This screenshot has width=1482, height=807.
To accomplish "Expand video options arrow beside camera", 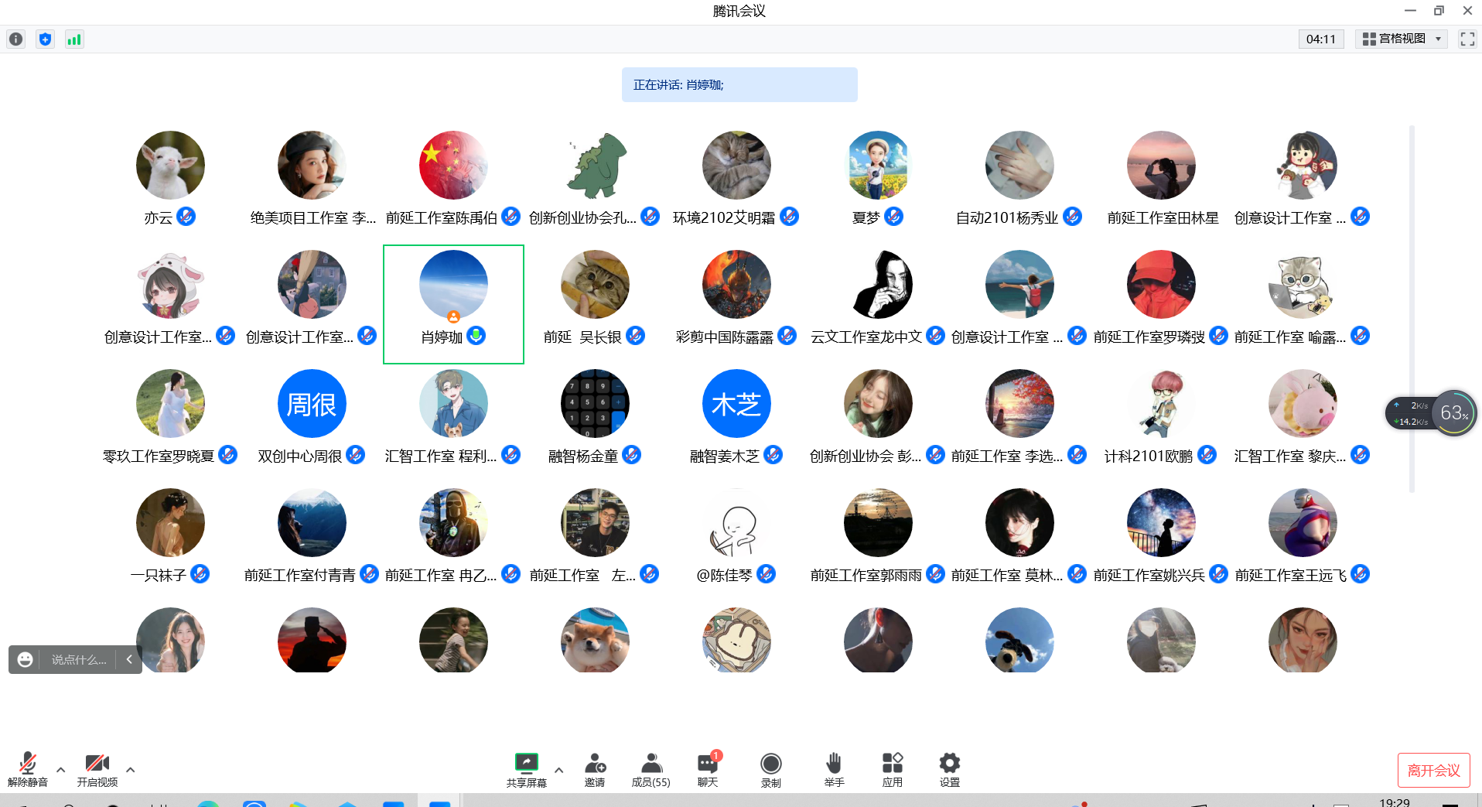I will pos(130,770).
